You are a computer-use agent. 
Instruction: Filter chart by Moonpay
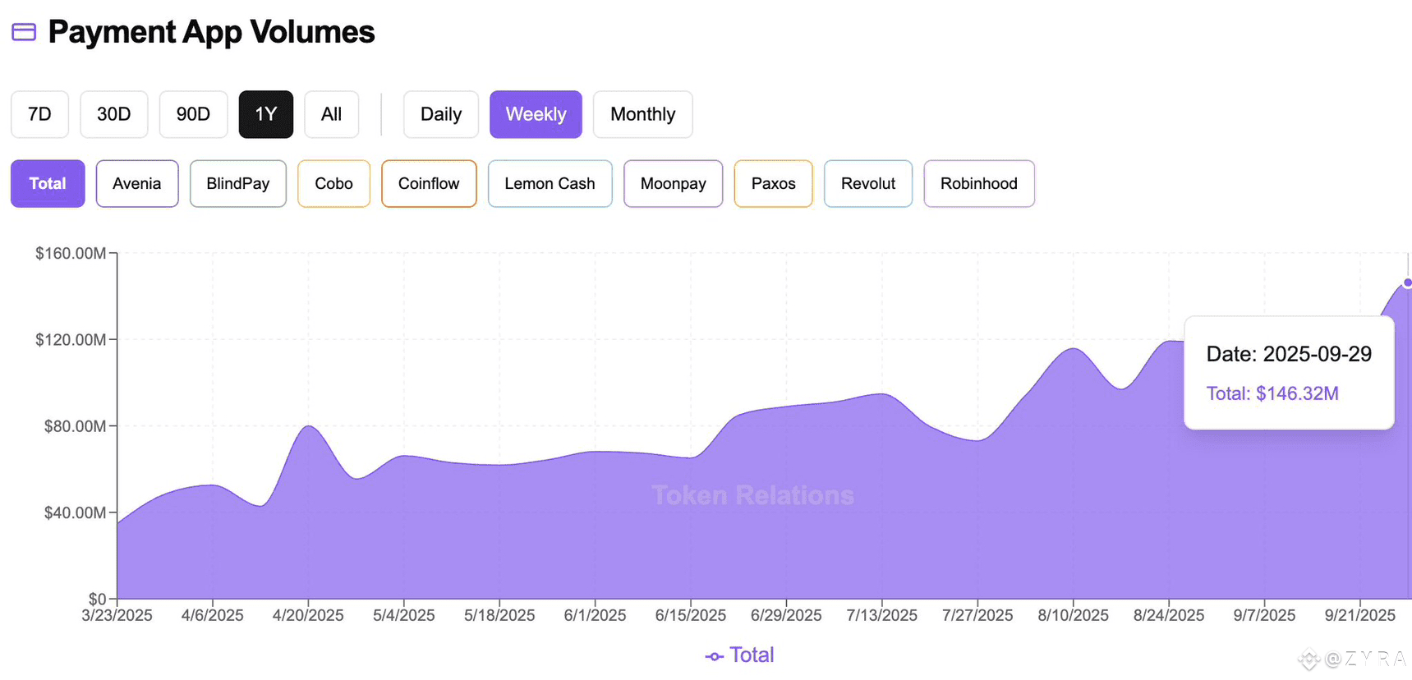(674, 183)
